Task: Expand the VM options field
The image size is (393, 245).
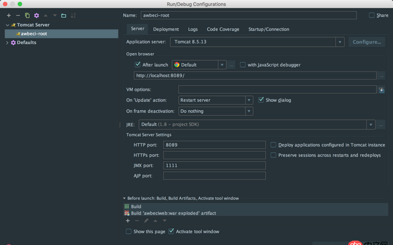Action: point(382,90)
